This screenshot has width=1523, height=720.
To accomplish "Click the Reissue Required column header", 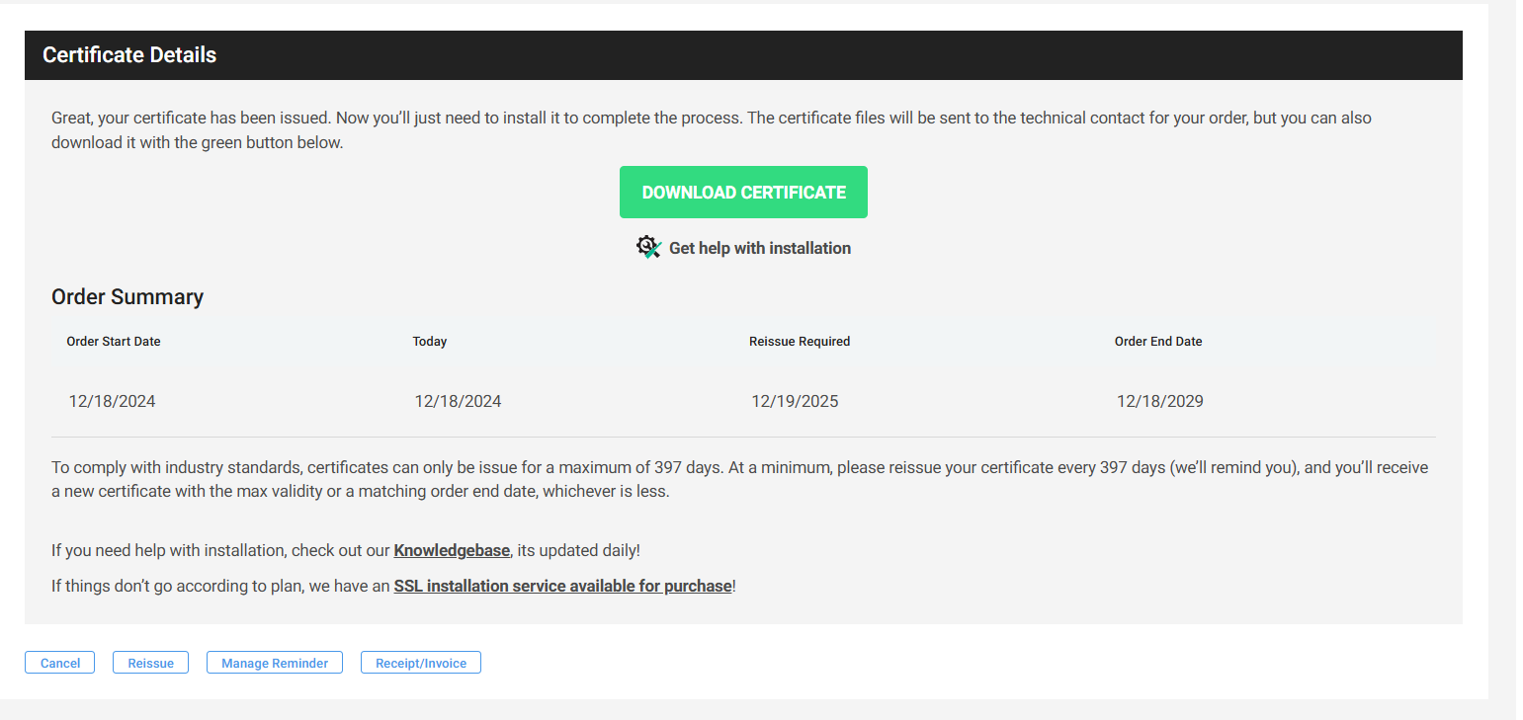I will tap(799, 341).
